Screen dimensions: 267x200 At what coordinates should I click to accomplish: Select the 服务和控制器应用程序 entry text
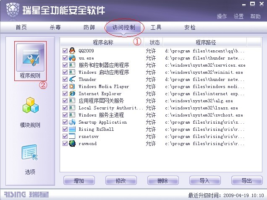point(104,65)
